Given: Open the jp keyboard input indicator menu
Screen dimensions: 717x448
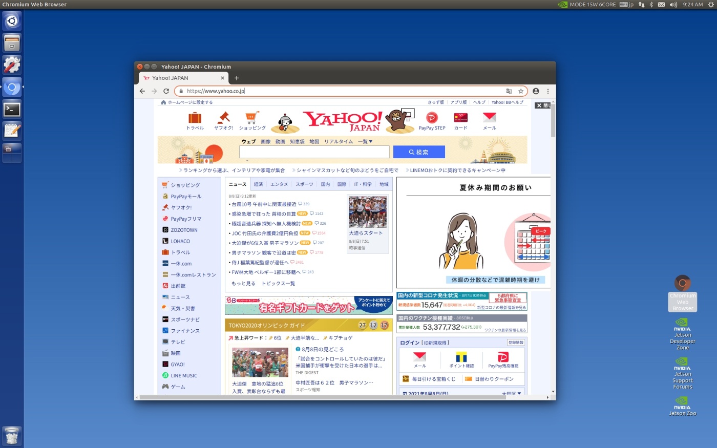Looking at the screenshot, I should (x=626, y=5).
